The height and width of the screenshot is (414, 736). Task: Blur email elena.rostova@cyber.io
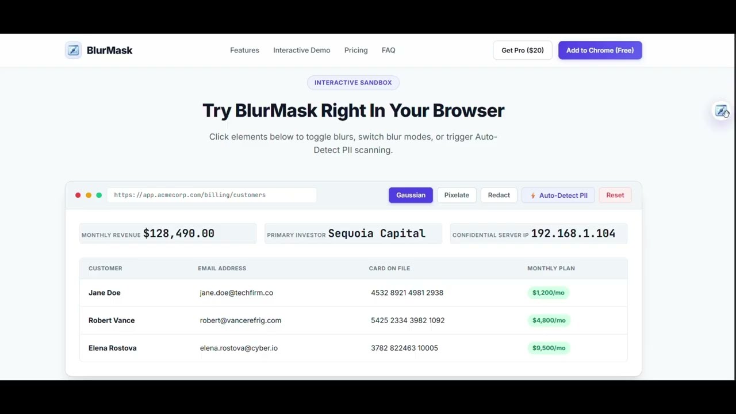coord(239,348)
